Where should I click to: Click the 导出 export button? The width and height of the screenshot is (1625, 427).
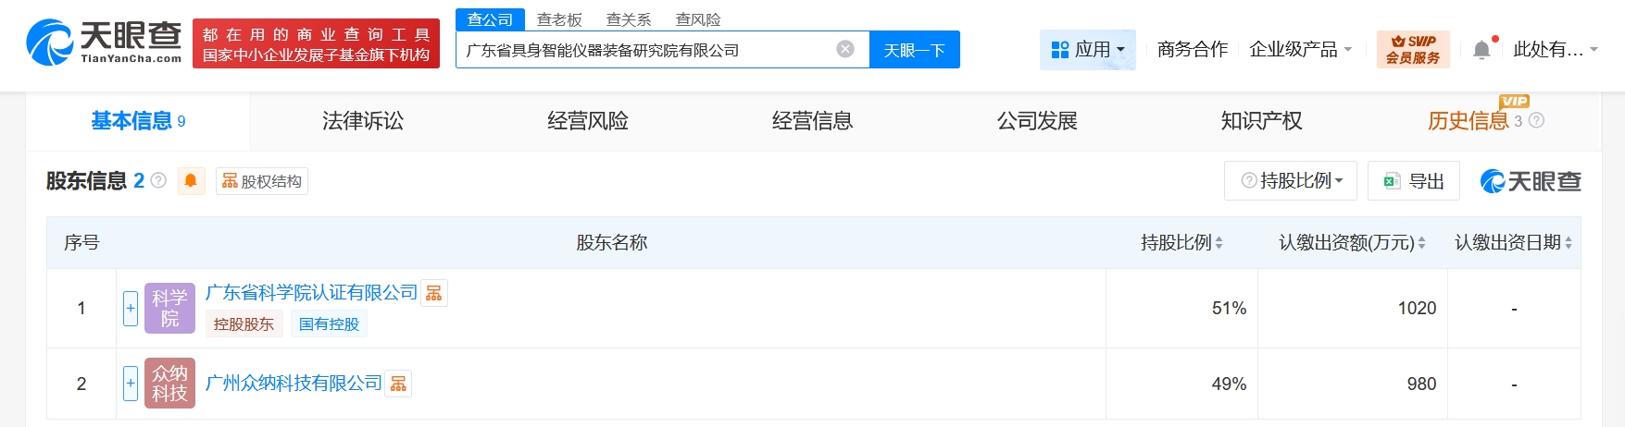[x=1414, y=181]
